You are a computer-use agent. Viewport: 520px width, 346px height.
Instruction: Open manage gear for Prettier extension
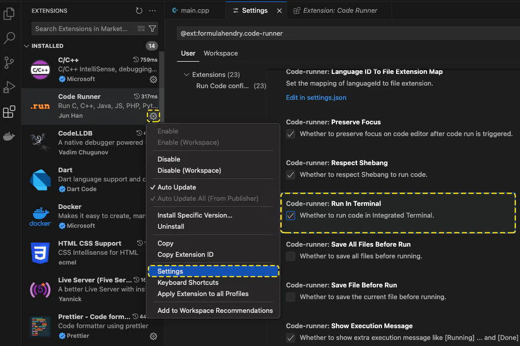(x=153, y=336)
